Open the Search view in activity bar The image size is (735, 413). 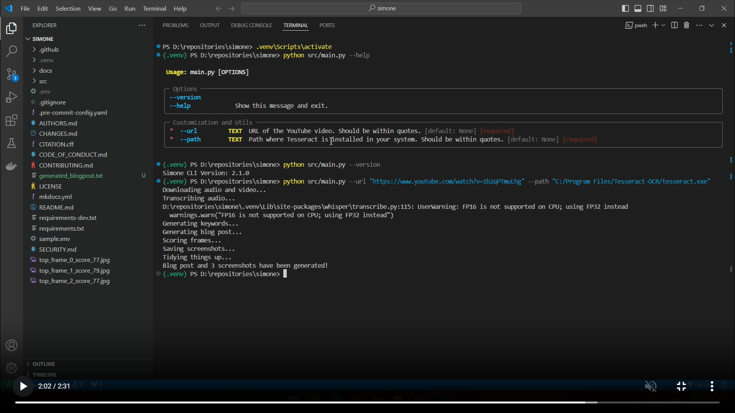pos(11,51)
